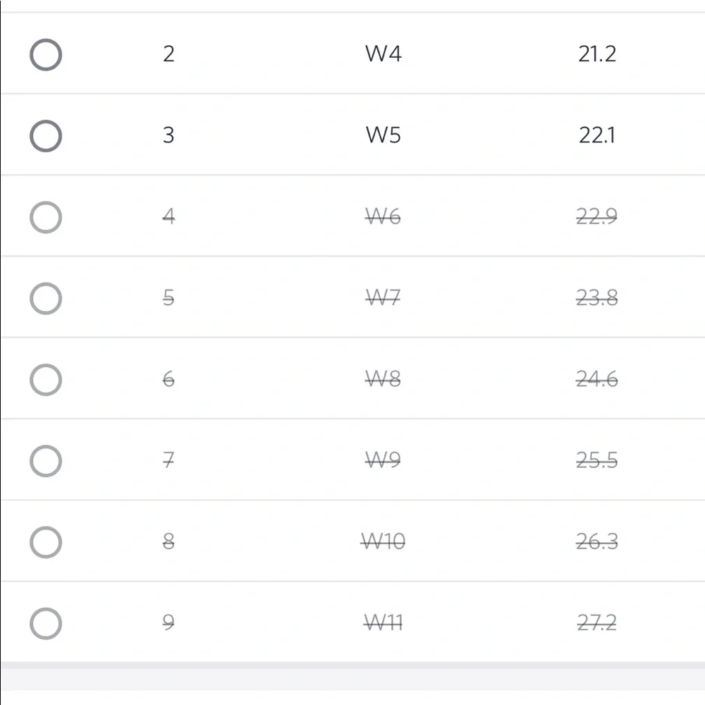Select the radio button for size 2

pos(46,55)
